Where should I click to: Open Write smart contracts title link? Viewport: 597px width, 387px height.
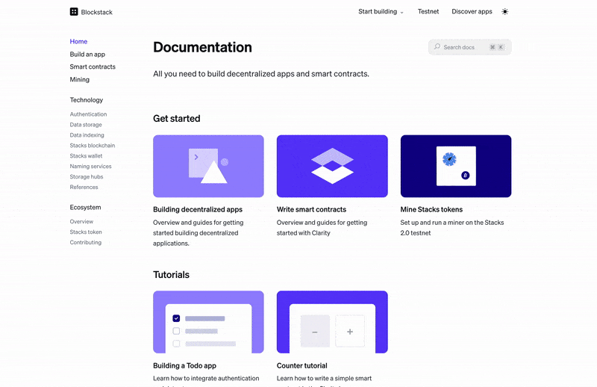pos(311,209)
